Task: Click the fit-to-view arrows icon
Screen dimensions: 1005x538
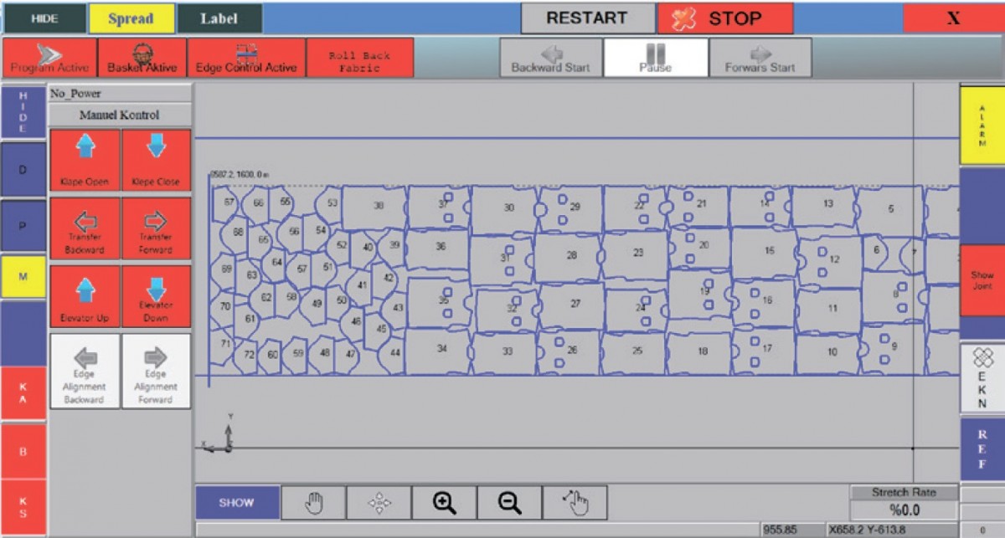Action: point(379,503)
